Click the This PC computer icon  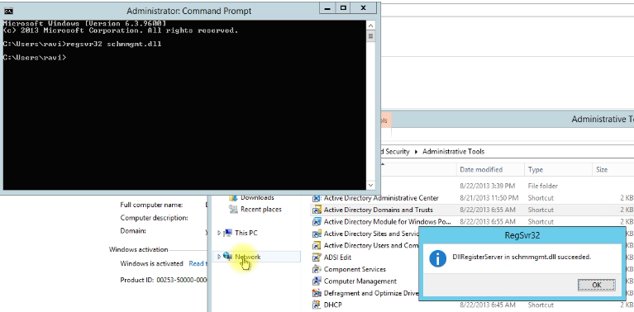(228, 233)
